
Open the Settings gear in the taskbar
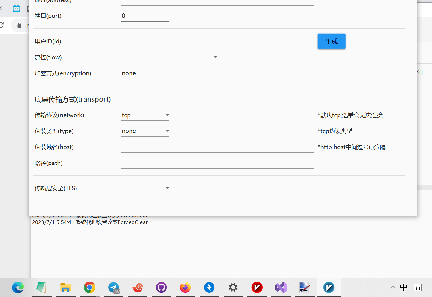click(233, 288)
